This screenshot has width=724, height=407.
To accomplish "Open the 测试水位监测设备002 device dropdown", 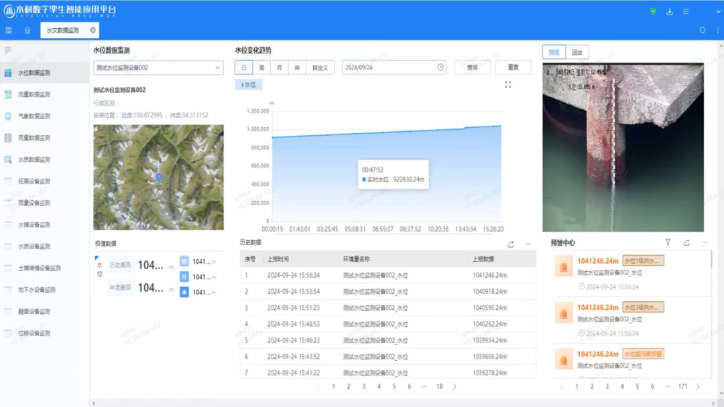I will click(x=158, y=68).
